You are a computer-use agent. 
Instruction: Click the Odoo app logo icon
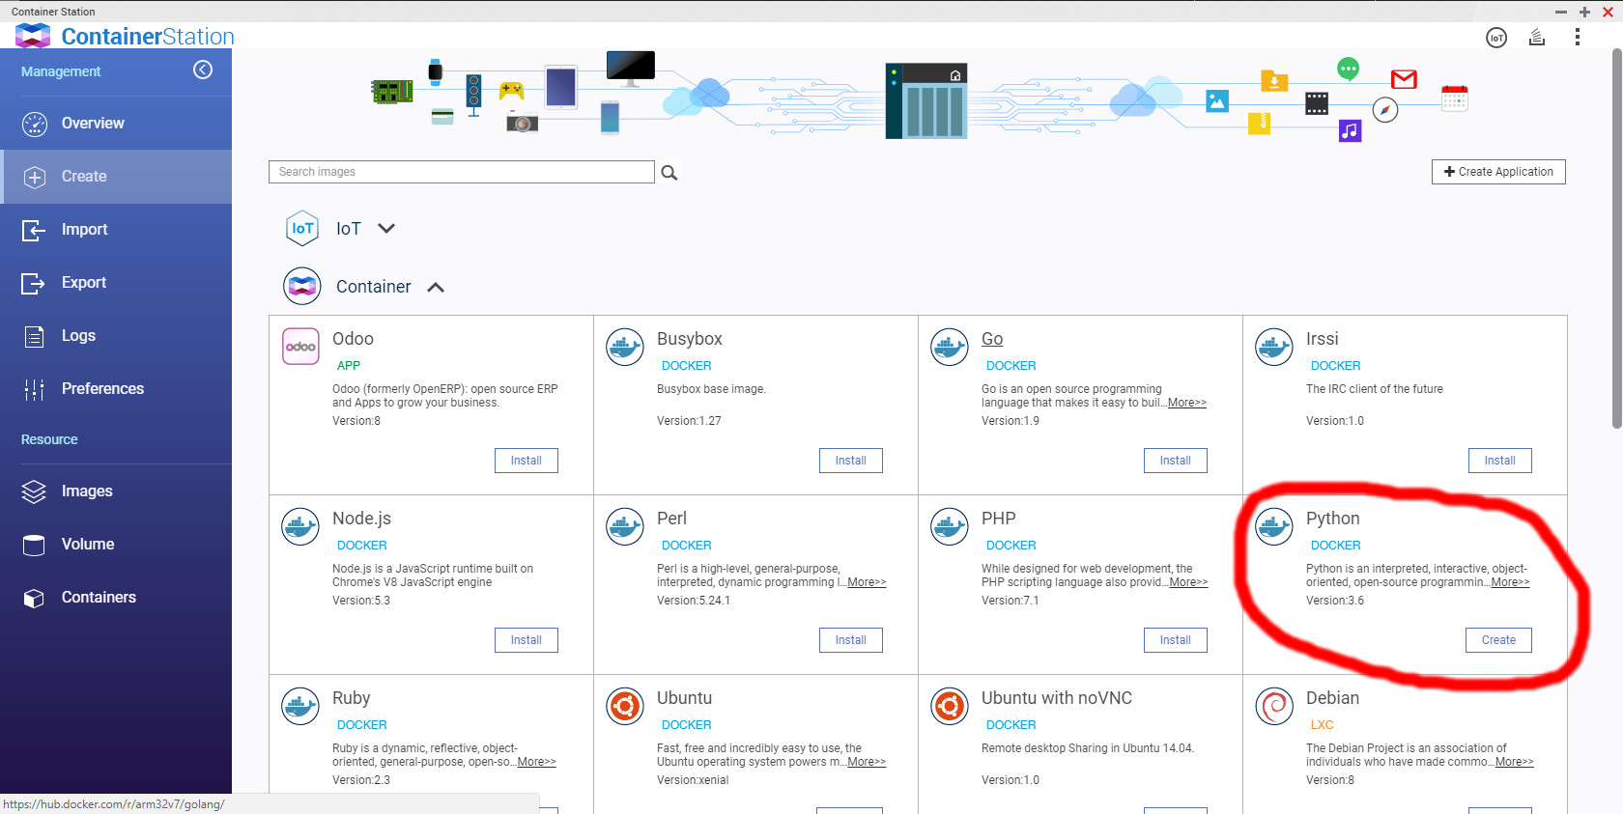pos(300,346)
